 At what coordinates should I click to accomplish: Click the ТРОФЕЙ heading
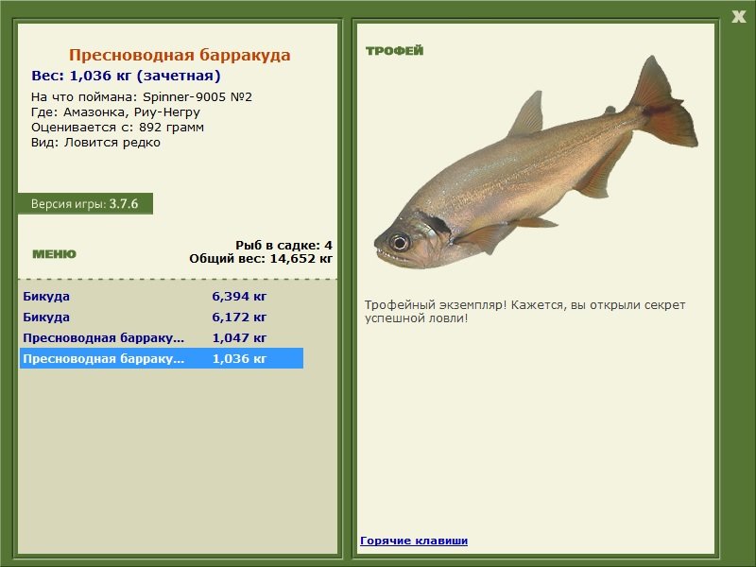coord(394,51)
